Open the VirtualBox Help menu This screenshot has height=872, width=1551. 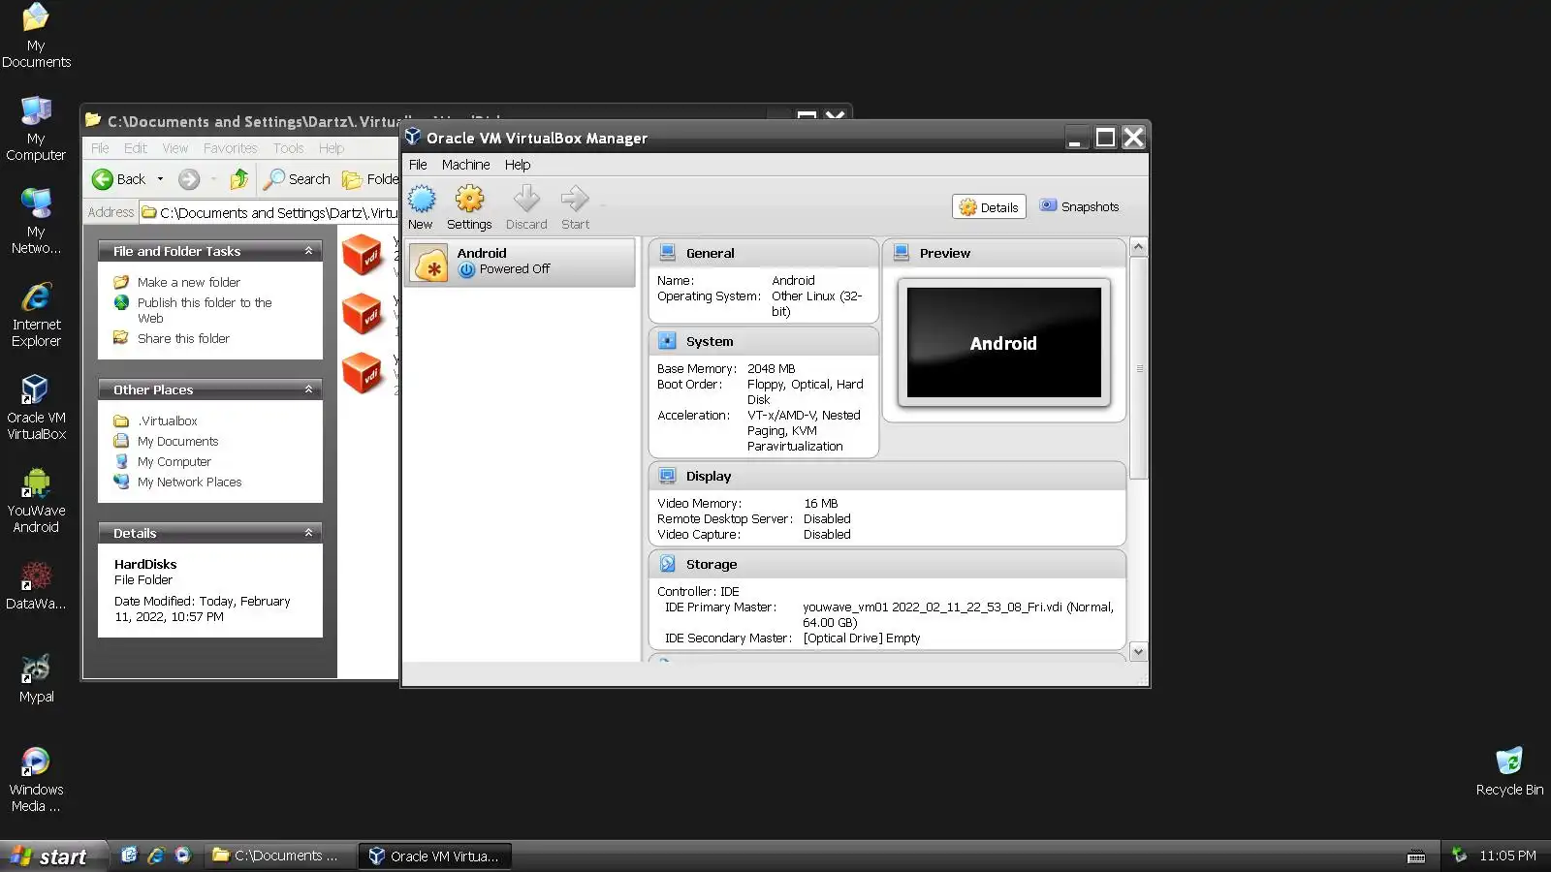(517, 165)
